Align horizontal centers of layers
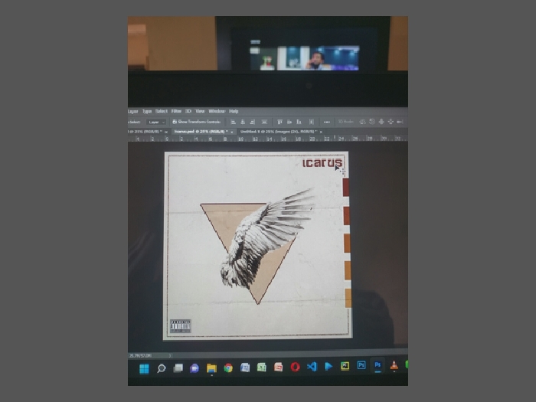This screenshot has width=536, height=402. point(243,122)
